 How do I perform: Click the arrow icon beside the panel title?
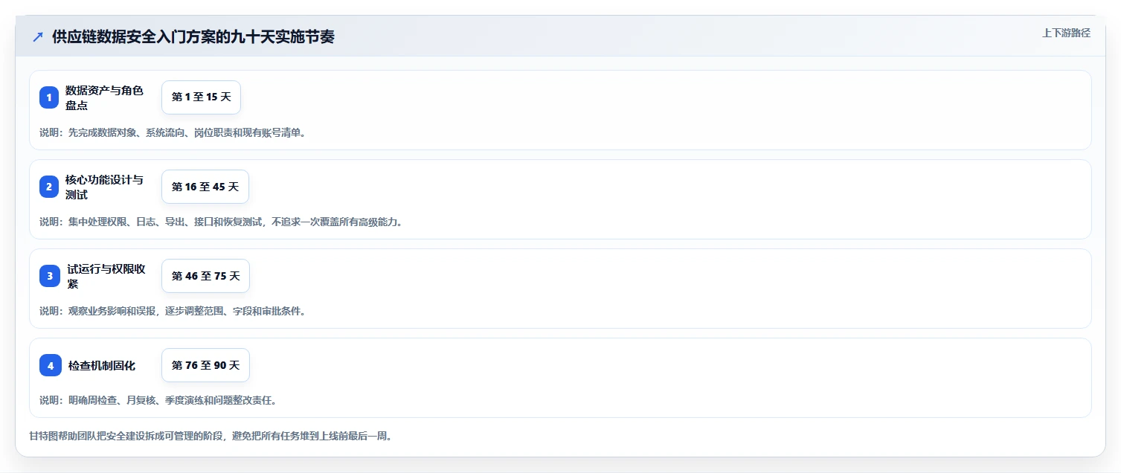click(38, 37)
